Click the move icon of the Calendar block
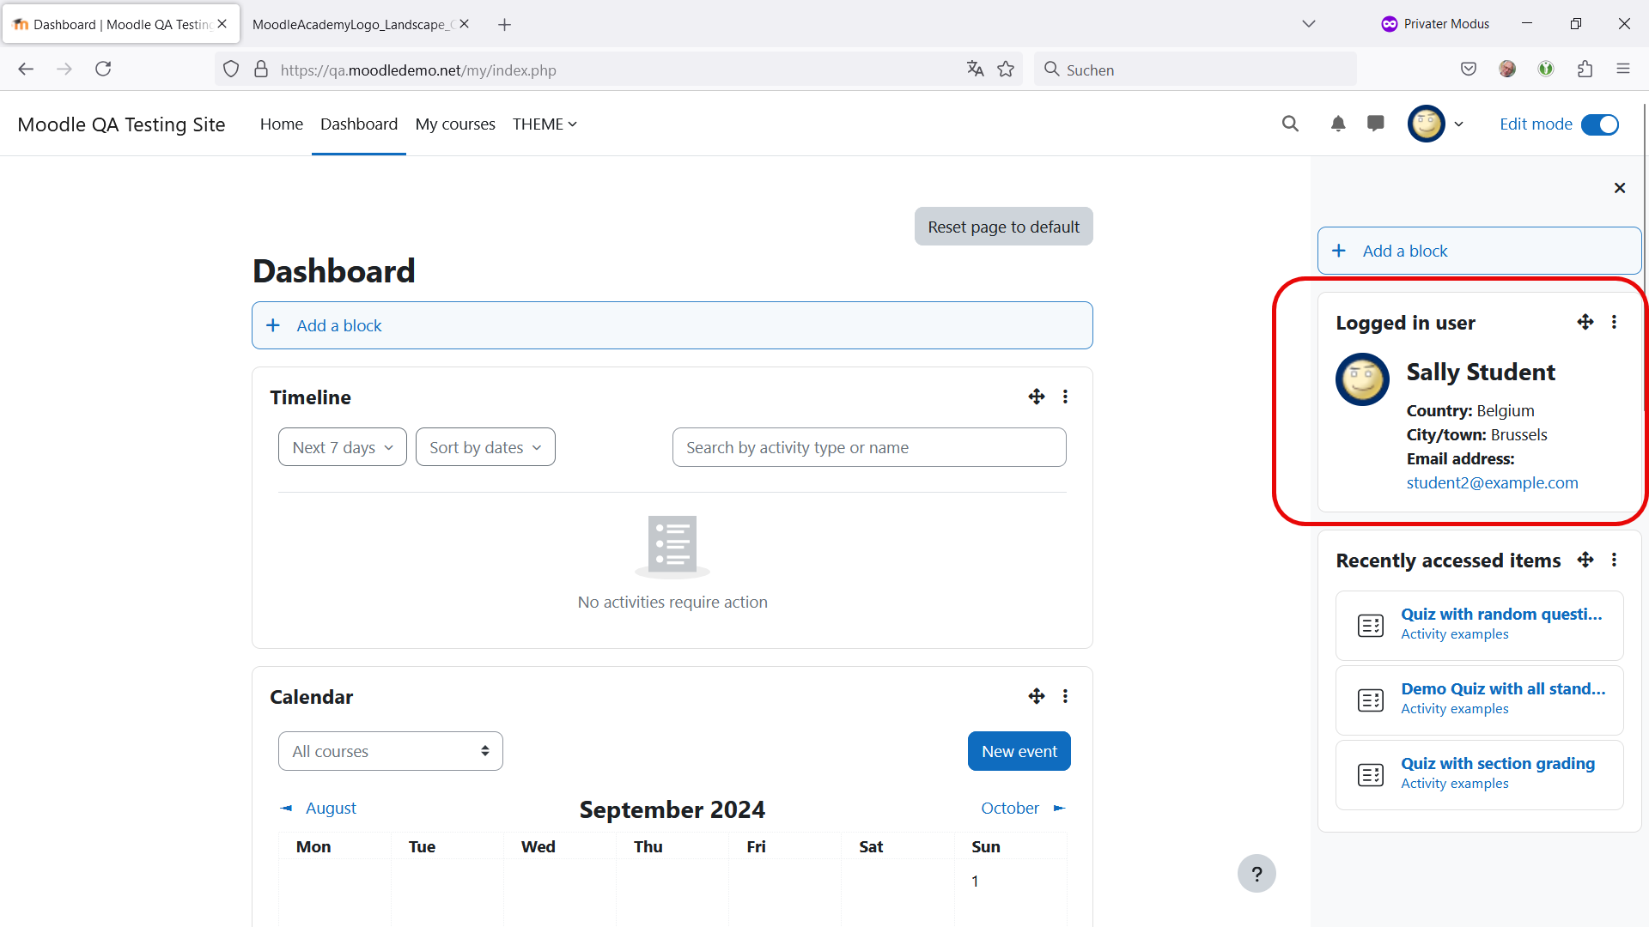The height and width of the screenshot is (927, 1649). click(x=1037, y=696)
